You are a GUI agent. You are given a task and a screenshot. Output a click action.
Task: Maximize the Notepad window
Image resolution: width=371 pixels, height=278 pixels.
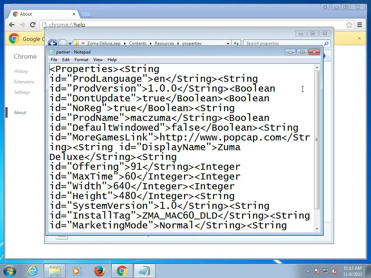[x=302, y=52]
